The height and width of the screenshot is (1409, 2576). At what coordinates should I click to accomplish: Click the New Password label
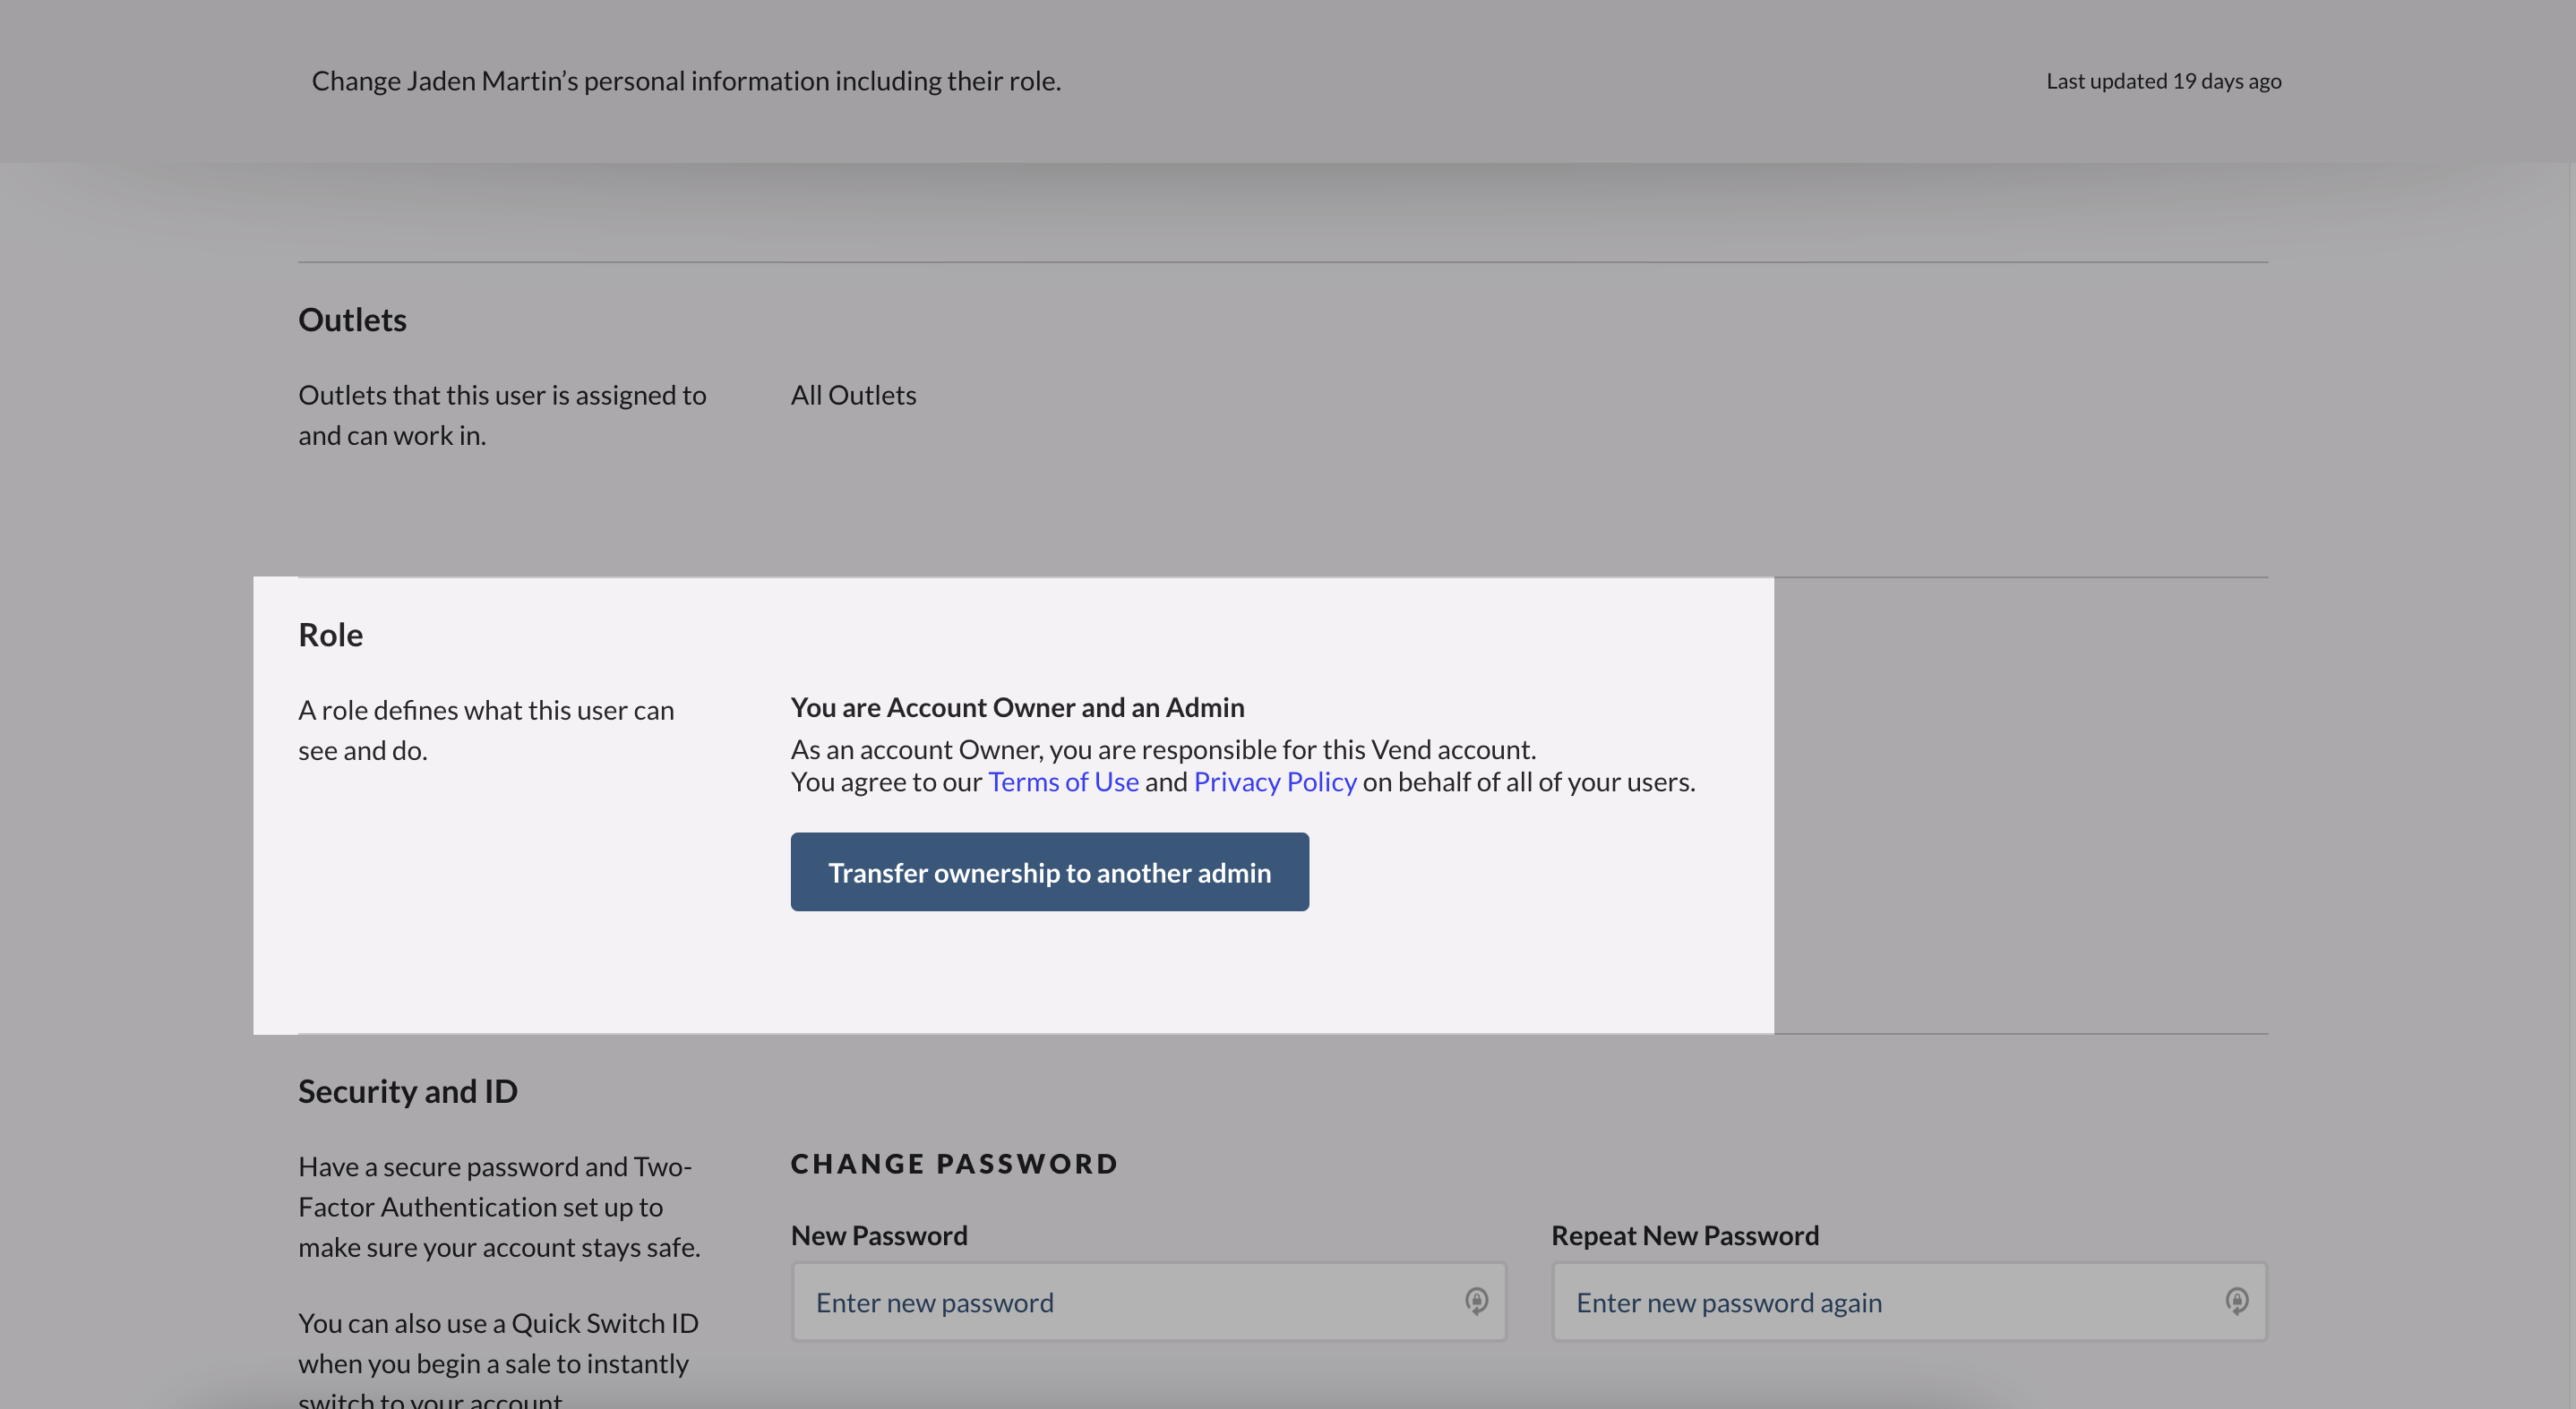878,1235
